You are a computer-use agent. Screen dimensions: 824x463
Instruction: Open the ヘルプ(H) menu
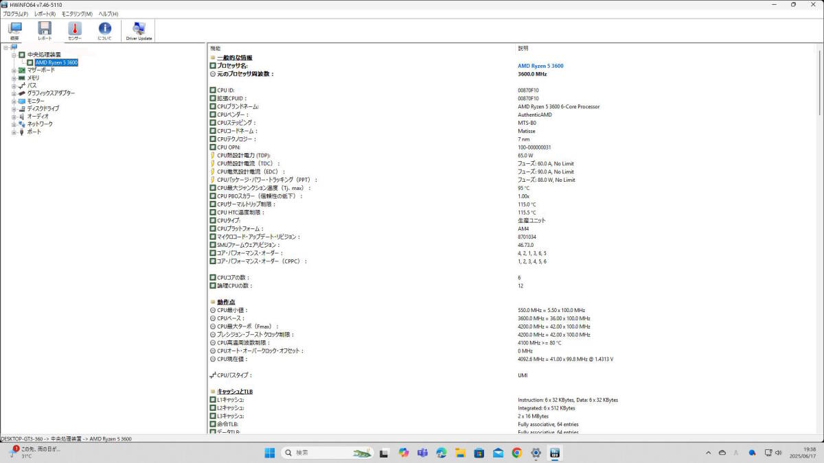point(108,14)
